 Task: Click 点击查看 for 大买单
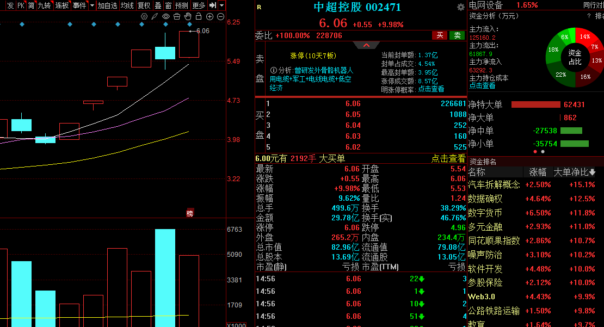[448, 158]
